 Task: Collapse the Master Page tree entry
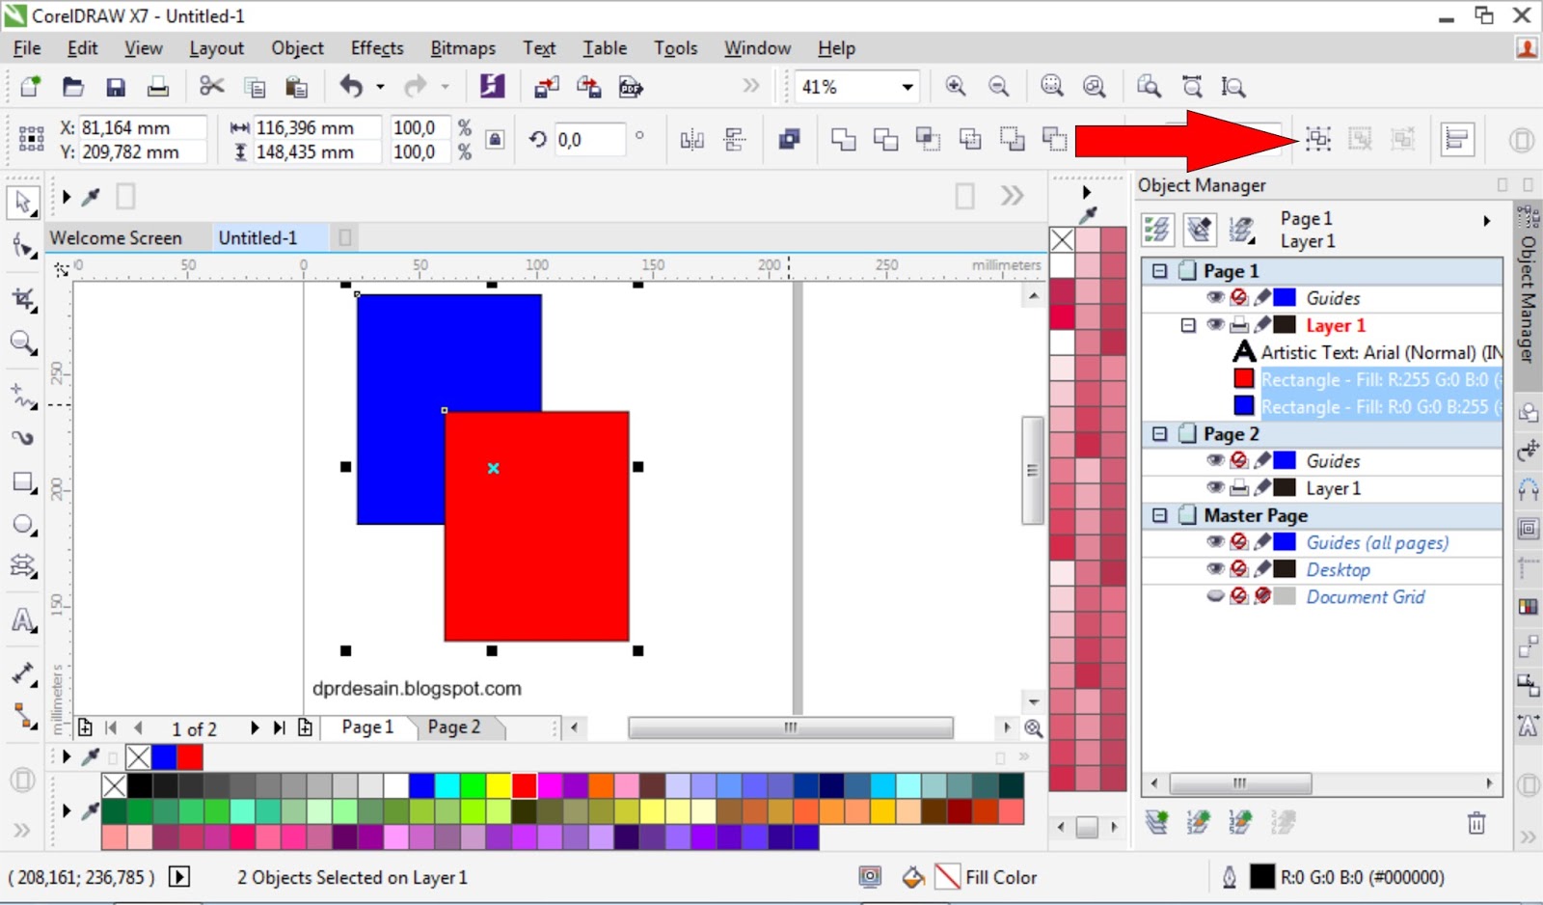(x=1157, y=515)
